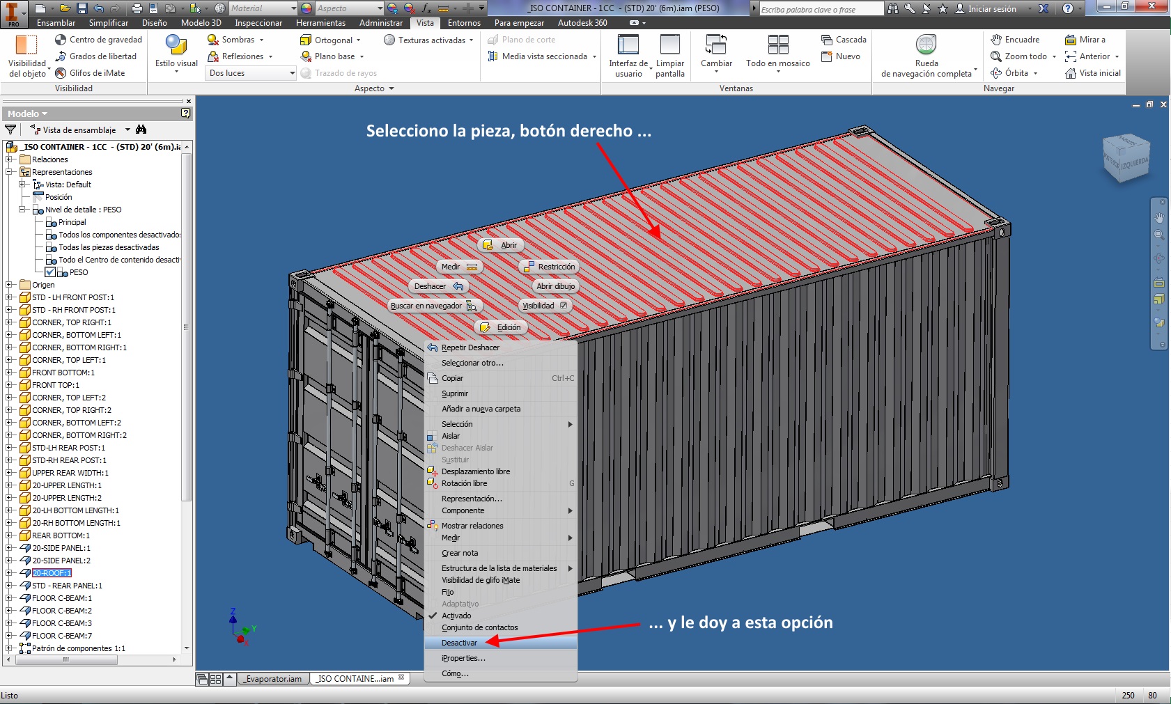
Task: Click Abrir in marking menu
Action: pos(502,245)
